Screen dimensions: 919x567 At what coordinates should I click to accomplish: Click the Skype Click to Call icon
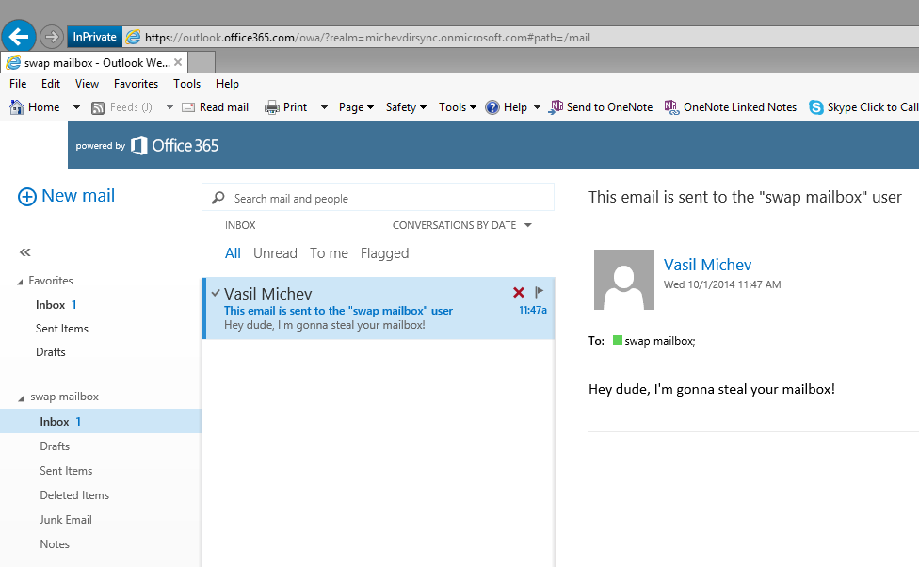[x=815, y=107]
